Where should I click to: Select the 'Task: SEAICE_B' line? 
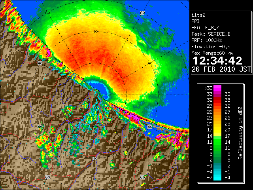point(211,34)
